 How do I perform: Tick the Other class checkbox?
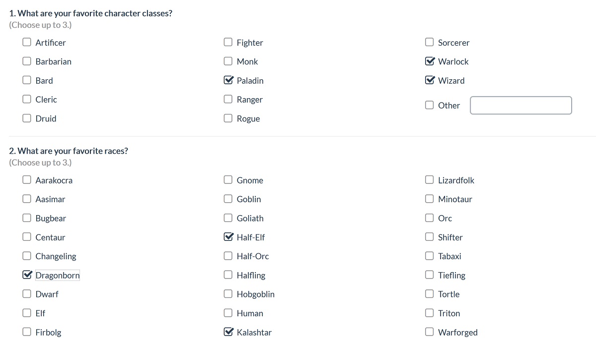[430, 105]
